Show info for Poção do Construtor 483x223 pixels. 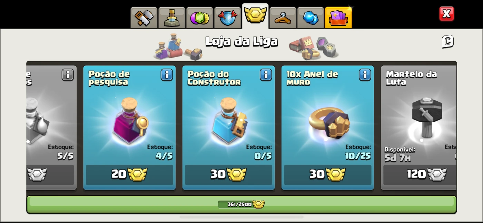click(x=266, y=75)
